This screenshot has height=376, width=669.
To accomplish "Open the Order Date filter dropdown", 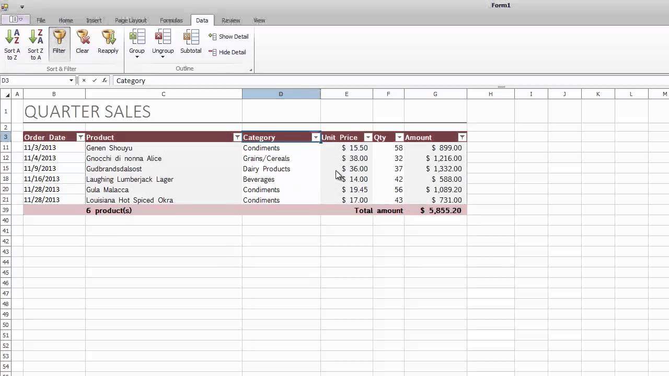I will (x=80, y=137).
